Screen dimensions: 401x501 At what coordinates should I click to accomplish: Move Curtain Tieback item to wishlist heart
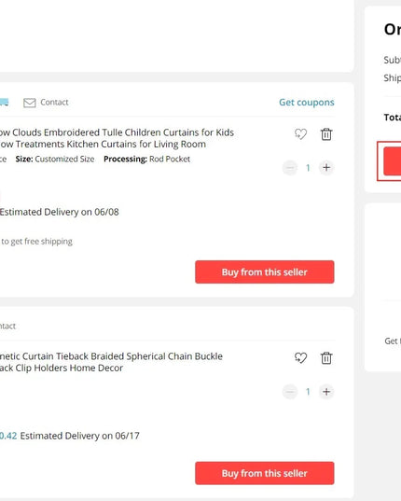300,358
